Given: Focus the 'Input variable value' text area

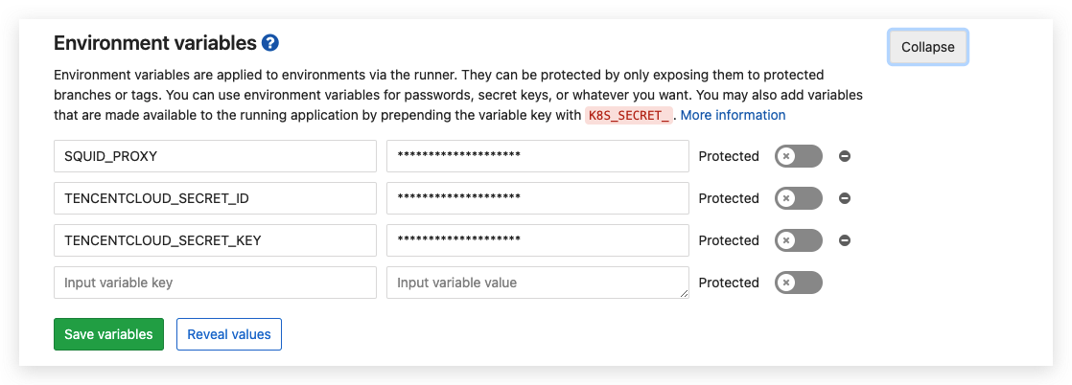Looking at the screenshot, I should pos(537,283).
